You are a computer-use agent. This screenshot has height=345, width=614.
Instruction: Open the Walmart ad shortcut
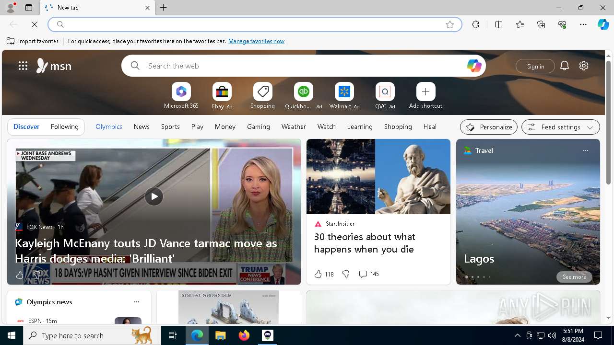[344, 96]
